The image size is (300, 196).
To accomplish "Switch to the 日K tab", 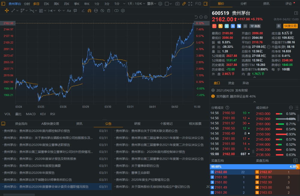I will point(46,4).
